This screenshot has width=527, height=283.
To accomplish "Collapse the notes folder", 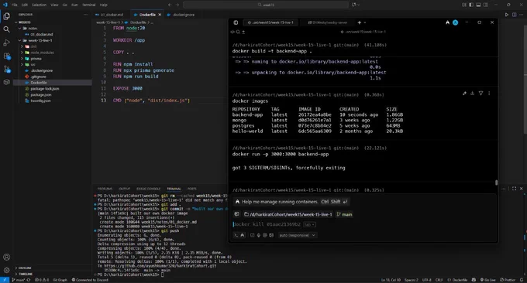I will pyautogui.click(x=33, y=28).
